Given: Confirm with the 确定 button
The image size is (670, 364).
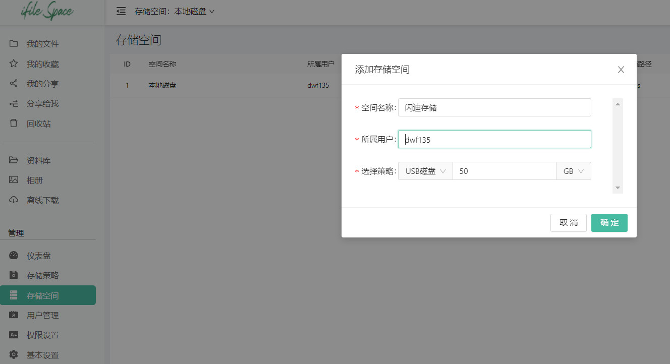Looking at the screenshot, I should click(x=609, y=223).
